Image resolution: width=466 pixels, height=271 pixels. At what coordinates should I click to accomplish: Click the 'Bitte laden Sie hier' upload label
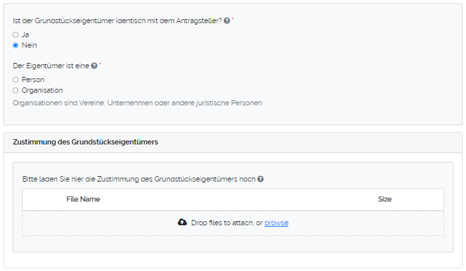pyautogui.click(x=138, y=179)
